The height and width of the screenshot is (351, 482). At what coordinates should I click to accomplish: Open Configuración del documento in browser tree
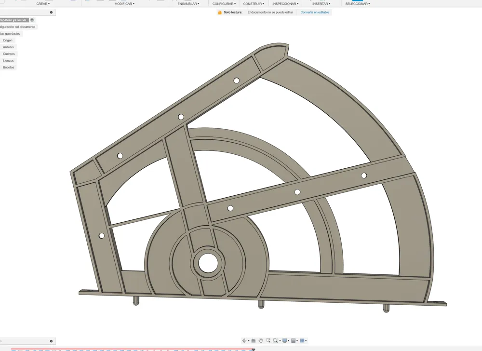click(17, 27)
